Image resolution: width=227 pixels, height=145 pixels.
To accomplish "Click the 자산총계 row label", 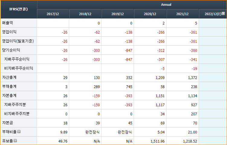I will (x=9, y=77).
